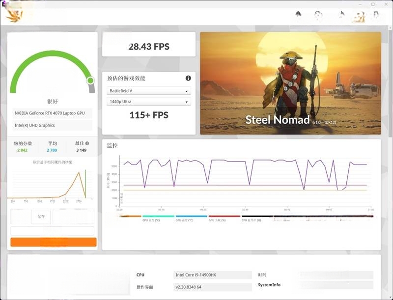Click the 28.43 FPS result value
Viewport: 393px width, 300px height.
click(x=149, y=47)
